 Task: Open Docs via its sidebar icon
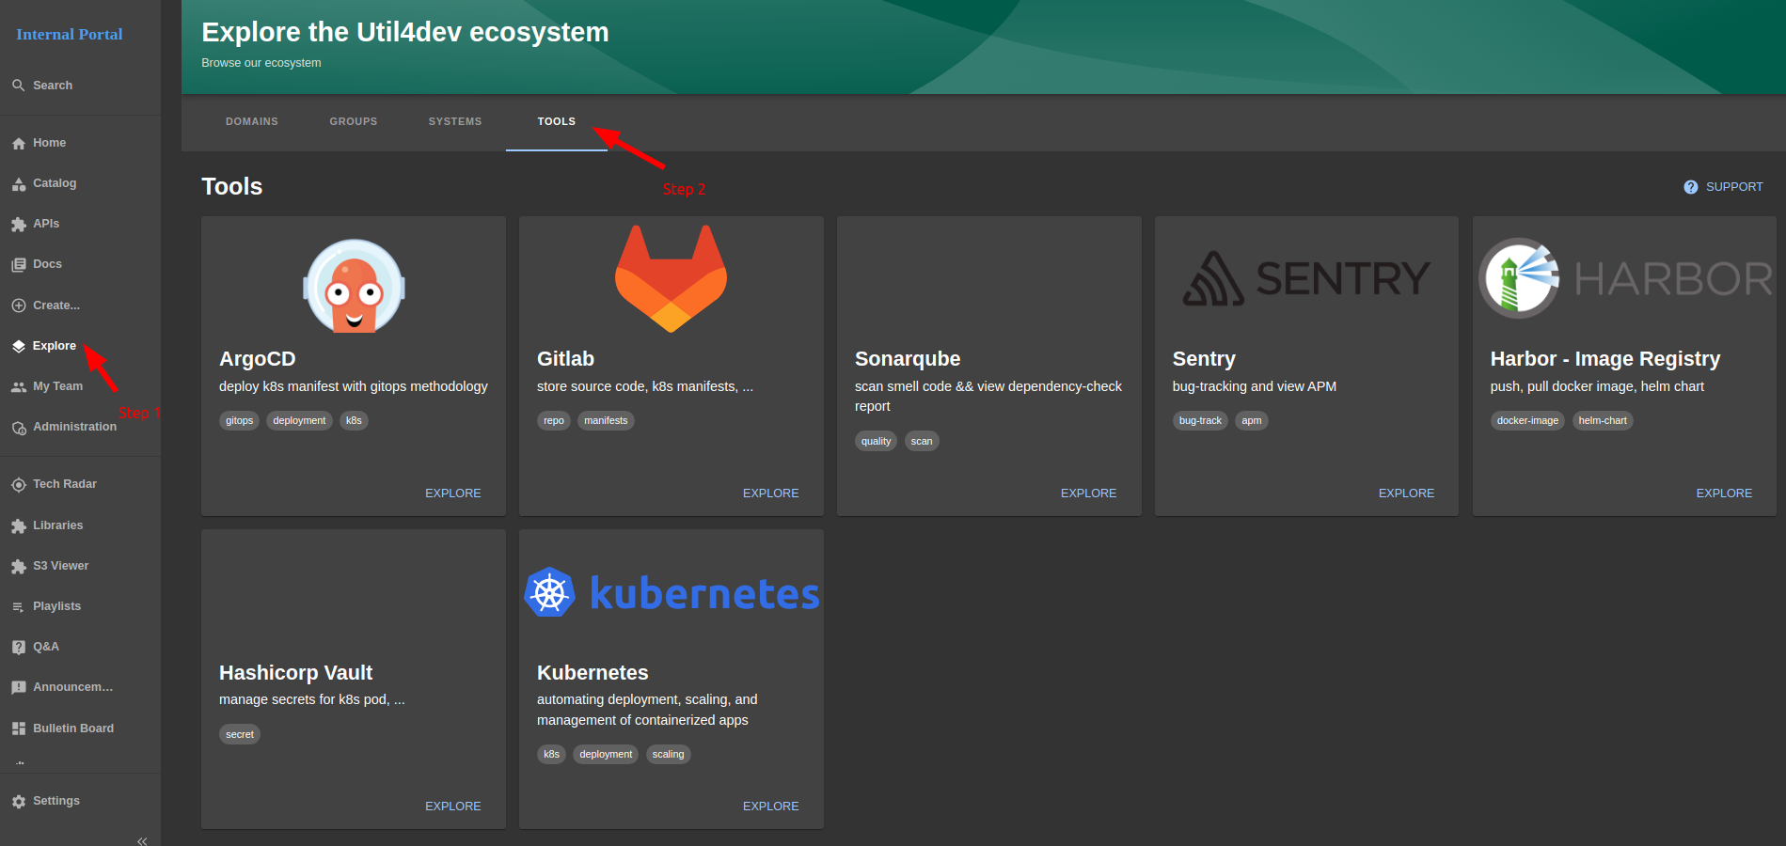[19, 265]
